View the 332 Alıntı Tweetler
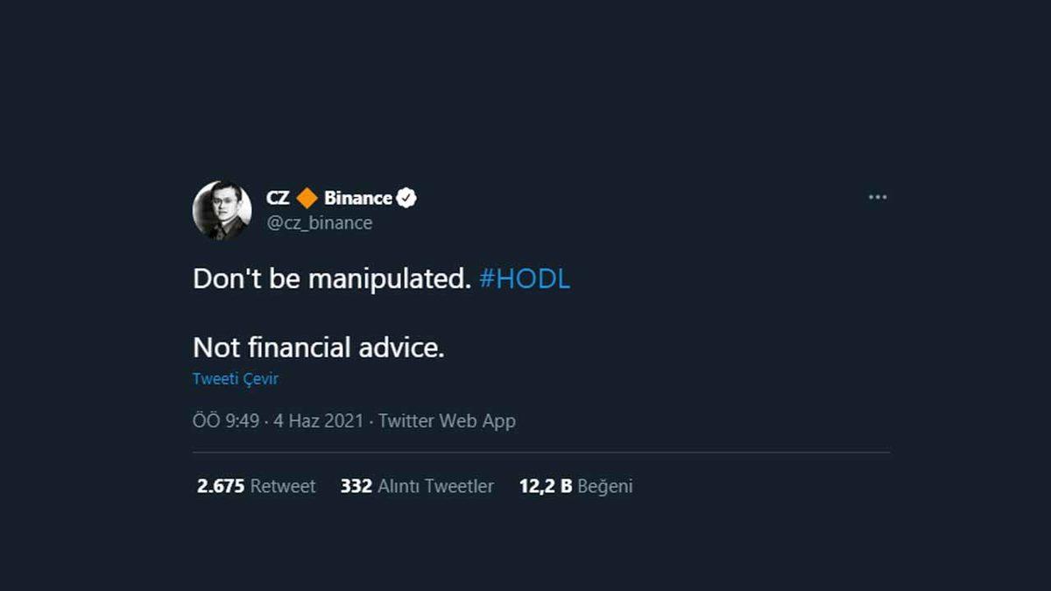Image resolution: width=1051 pixels, height=591 pixels. click(416, 486)
